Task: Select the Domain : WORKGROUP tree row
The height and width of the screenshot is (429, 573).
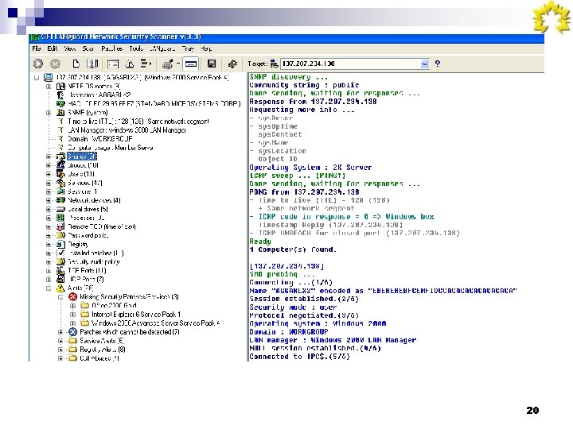Action: 99,138
